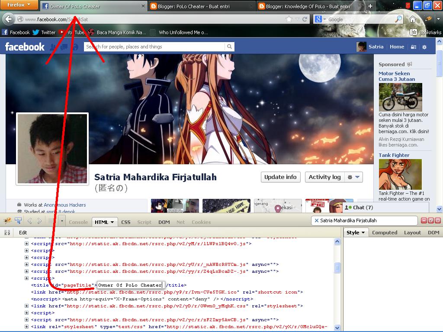443x332 pixels.
Task: Click the Activity log button
Action: (x=324, y=177)
